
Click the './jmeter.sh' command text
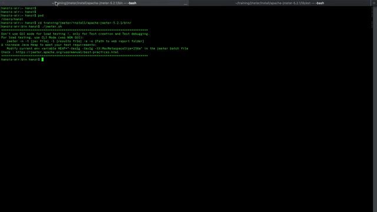point(52,26)
